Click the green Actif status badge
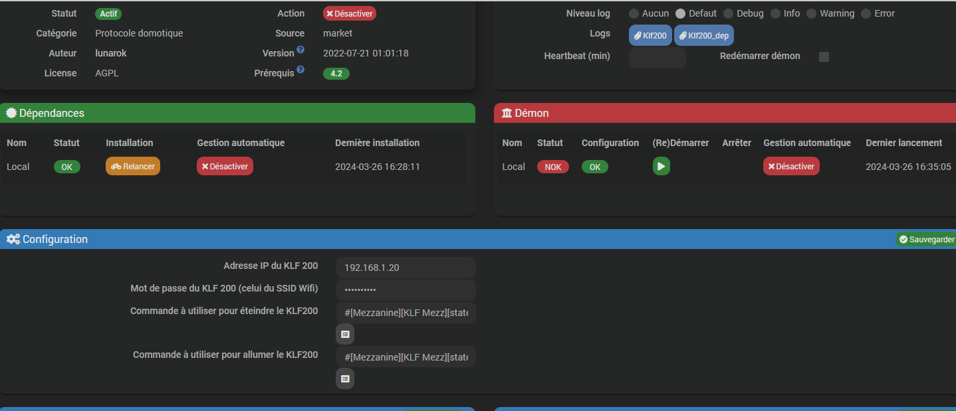Image resolution: width=956 pixels, height=411 pixels. tap(108, 13)
